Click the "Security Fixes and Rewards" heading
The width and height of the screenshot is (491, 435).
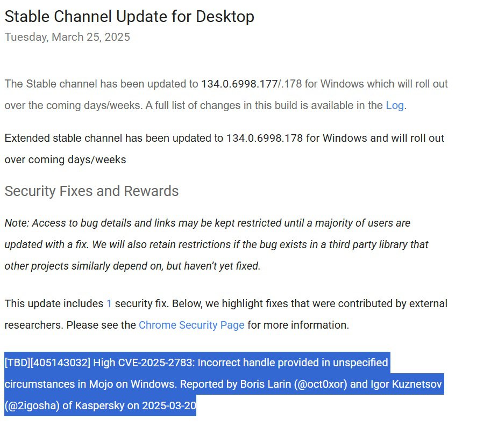tap(91, 191)
